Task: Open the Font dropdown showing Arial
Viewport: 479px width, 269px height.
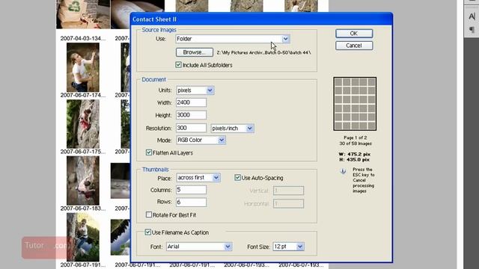Action: click(199, 247)
